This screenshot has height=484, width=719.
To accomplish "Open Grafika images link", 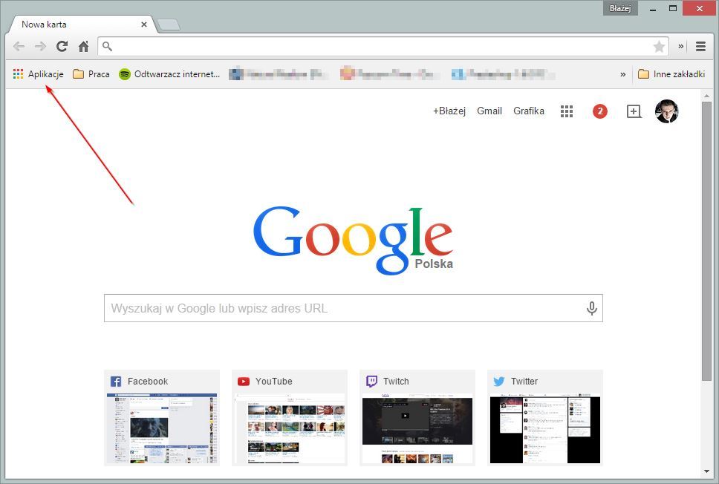I will coord(529,111).
